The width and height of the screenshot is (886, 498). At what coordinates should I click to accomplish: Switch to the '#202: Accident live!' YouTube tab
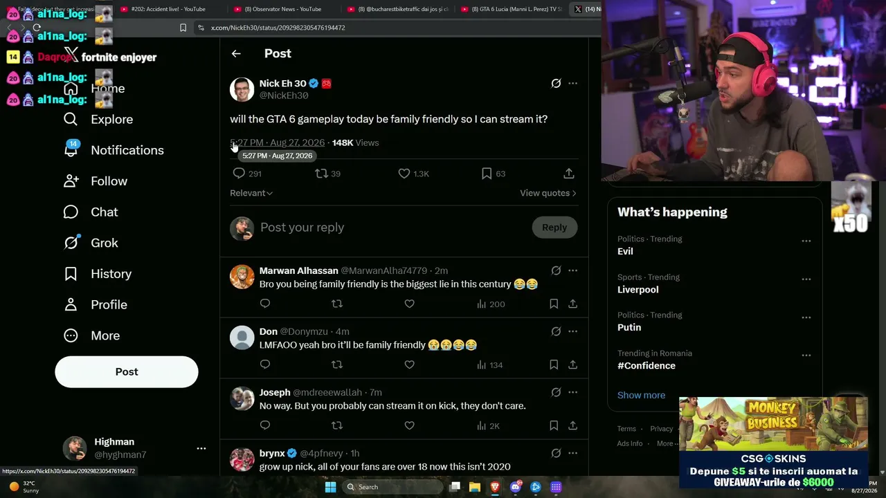168,9
